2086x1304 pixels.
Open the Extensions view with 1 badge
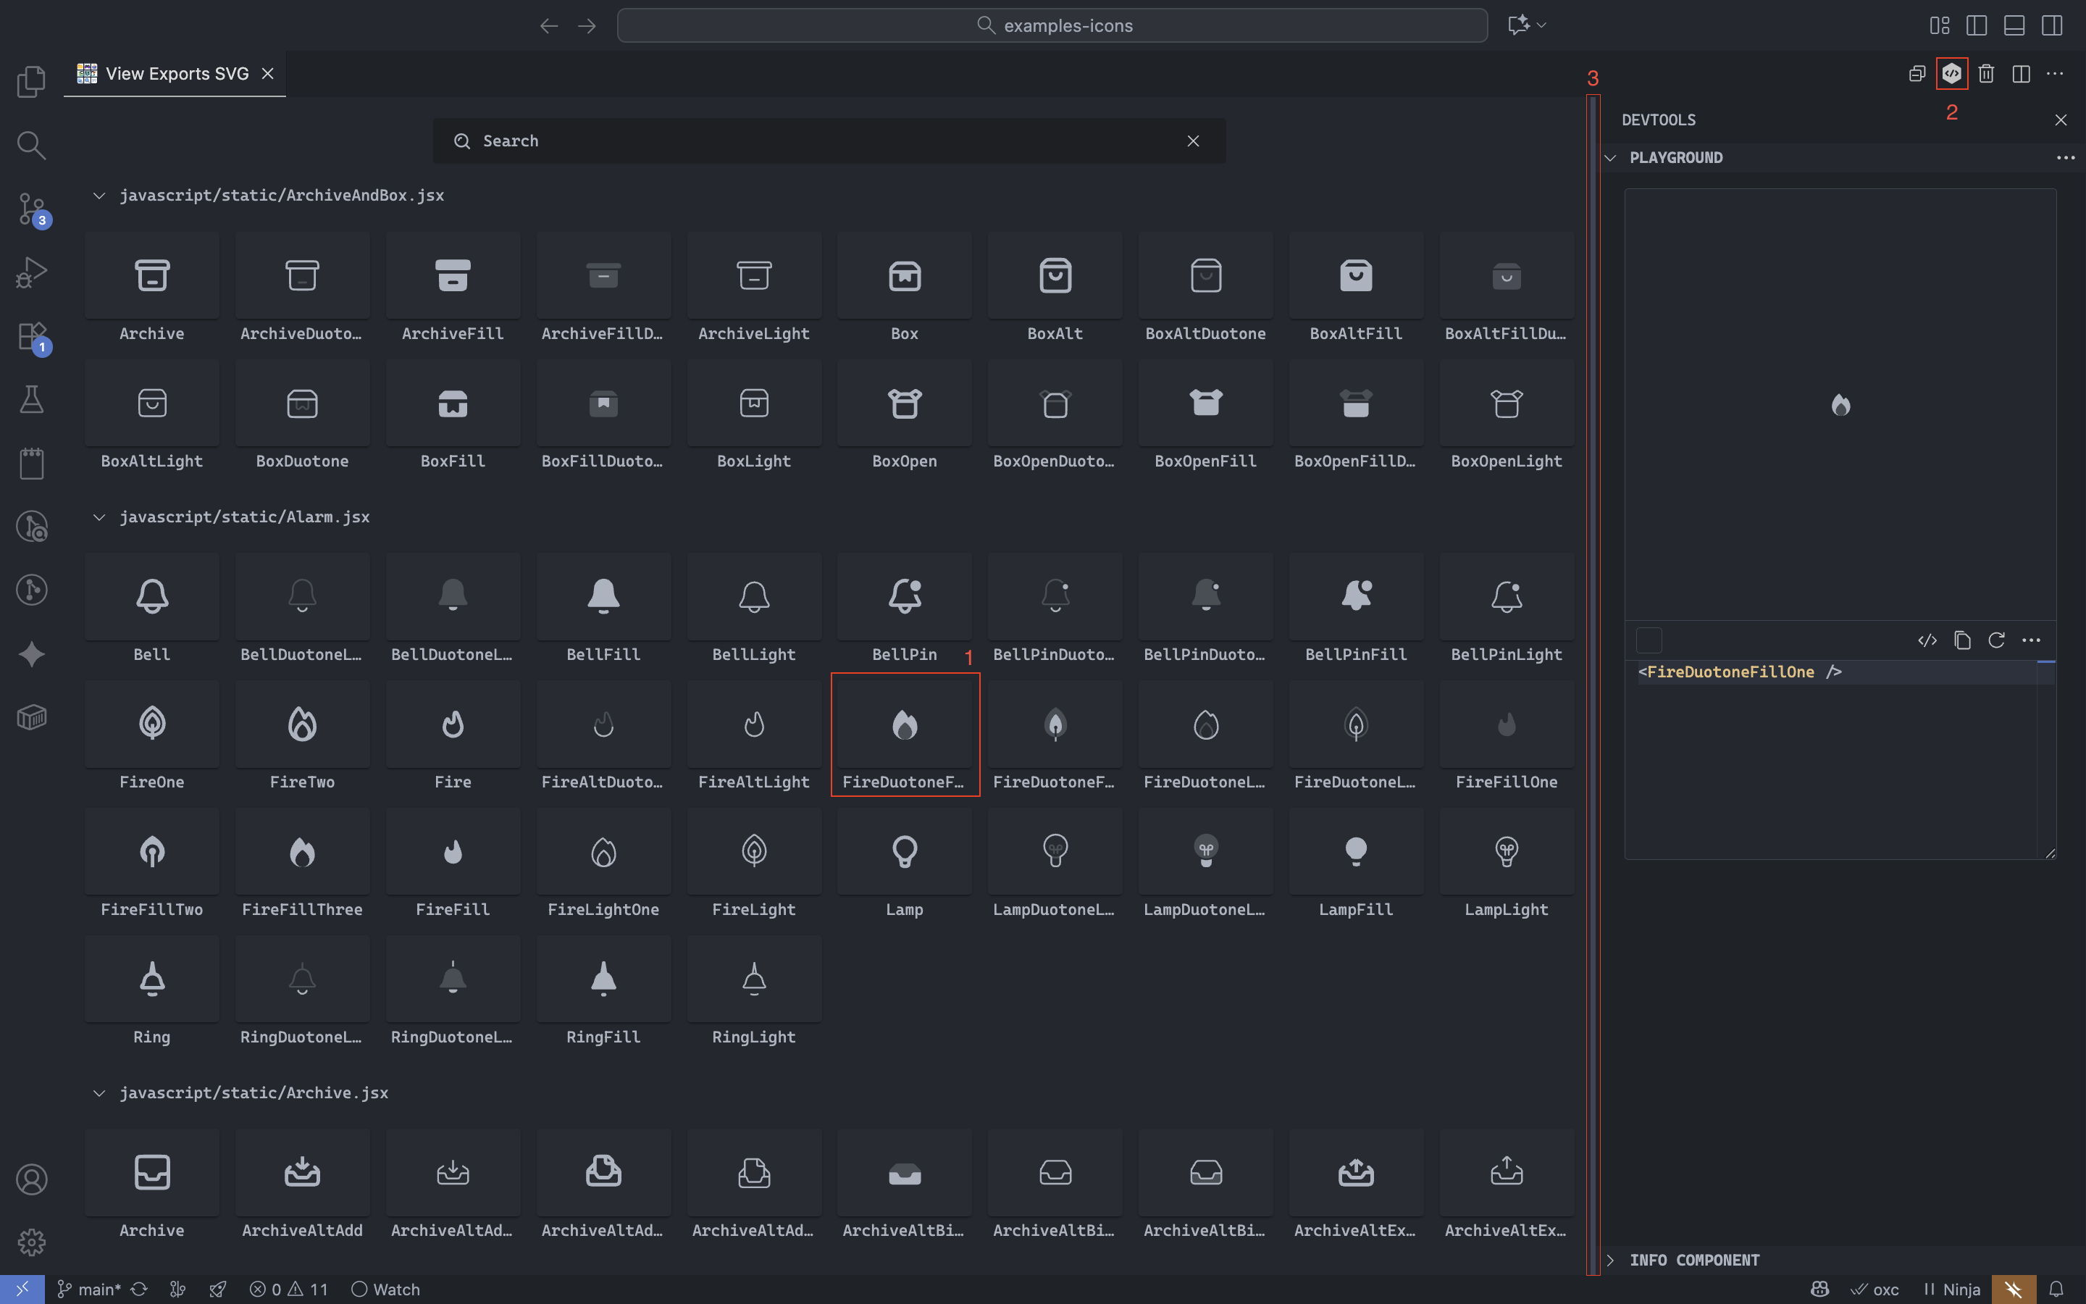31,336
